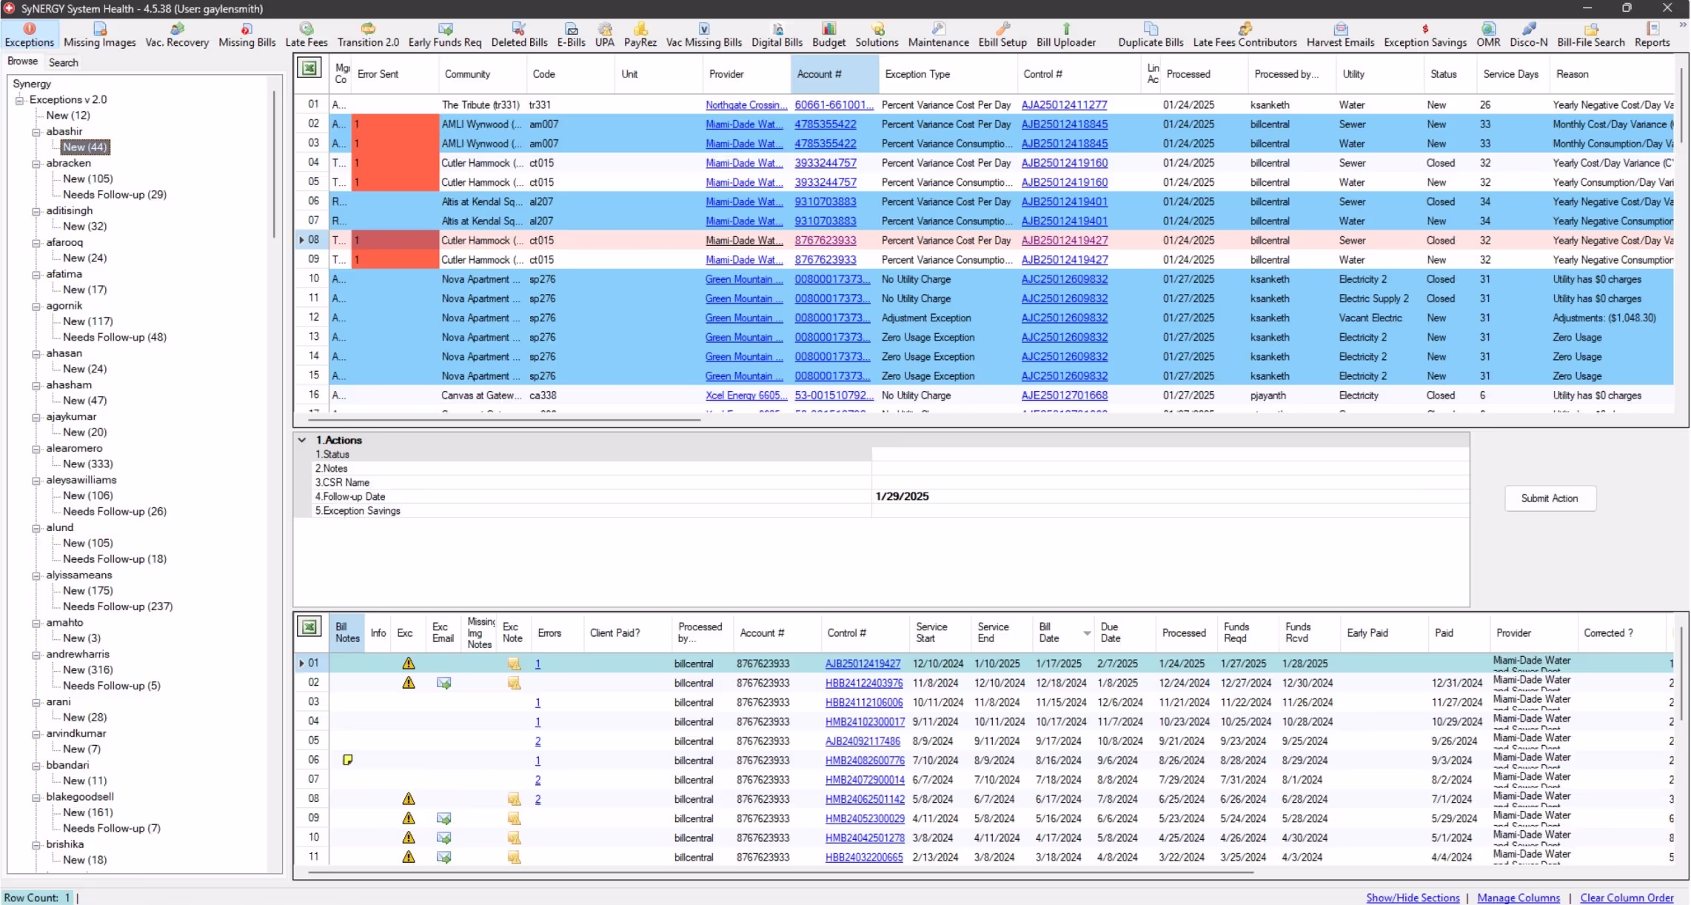Click the Follow-up Date field value
The width and height of the screenshot is (1691, 905).
(x=902, y=496)
